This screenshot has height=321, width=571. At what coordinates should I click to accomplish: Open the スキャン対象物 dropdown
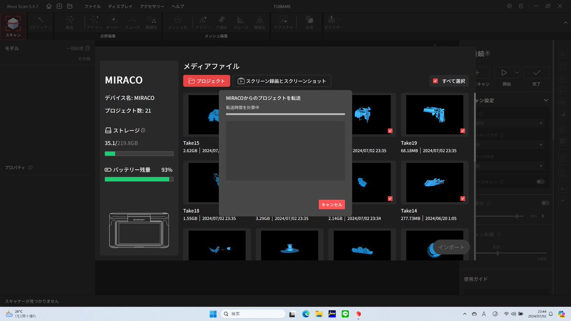pos(509,165)
